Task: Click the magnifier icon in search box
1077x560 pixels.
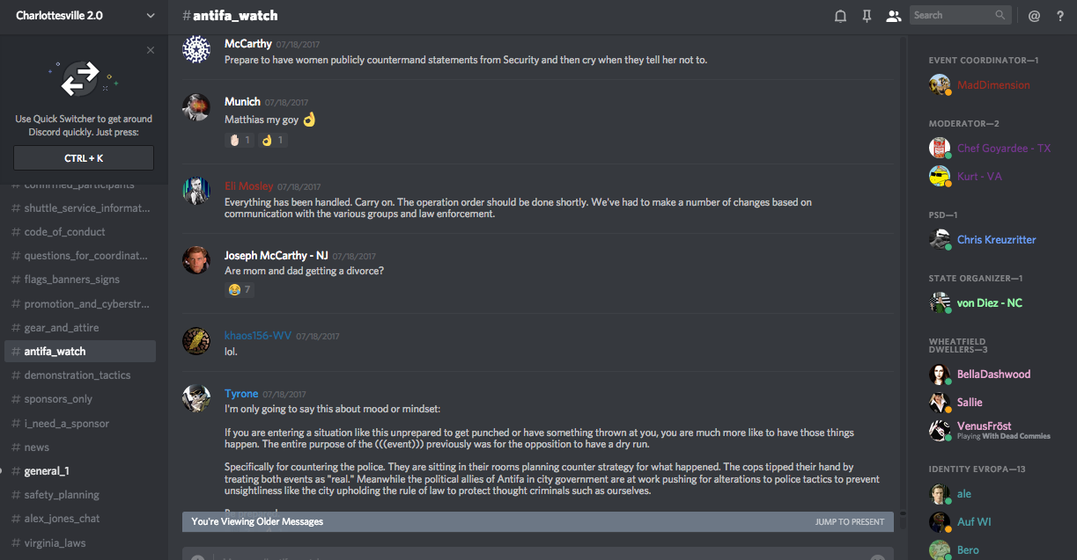Action: point(1000,15)
